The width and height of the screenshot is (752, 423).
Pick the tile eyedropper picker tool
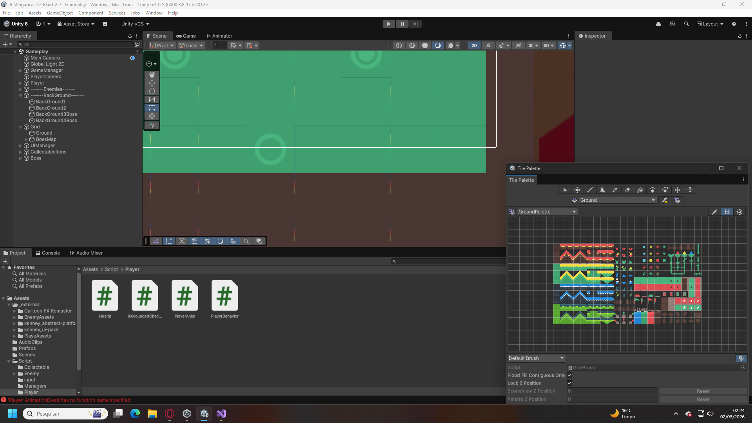(615, 190)
